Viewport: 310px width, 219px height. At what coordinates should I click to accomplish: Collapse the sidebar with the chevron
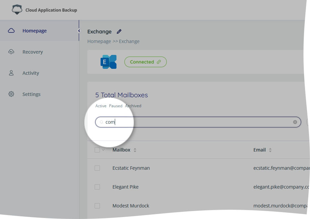(79, 31)
